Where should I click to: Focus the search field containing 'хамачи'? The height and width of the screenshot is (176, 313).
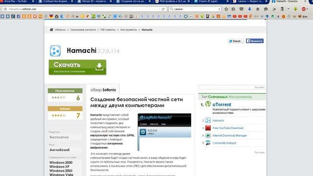pyautogui.click(x=195, y=9)
